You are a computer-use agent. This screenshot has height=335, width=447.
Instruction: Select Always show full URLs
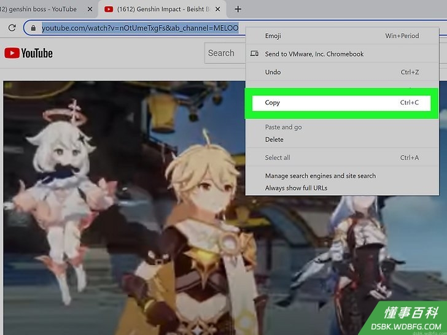pos(342,188)
